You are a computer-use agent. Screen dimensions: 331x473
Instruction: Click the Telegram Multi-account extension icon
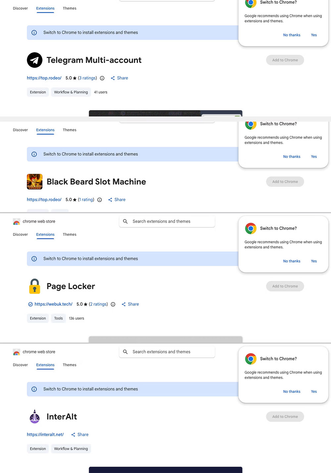click(34, 60)
